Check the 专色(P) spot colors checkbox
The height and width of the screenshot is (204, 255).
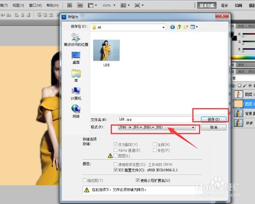155,150
